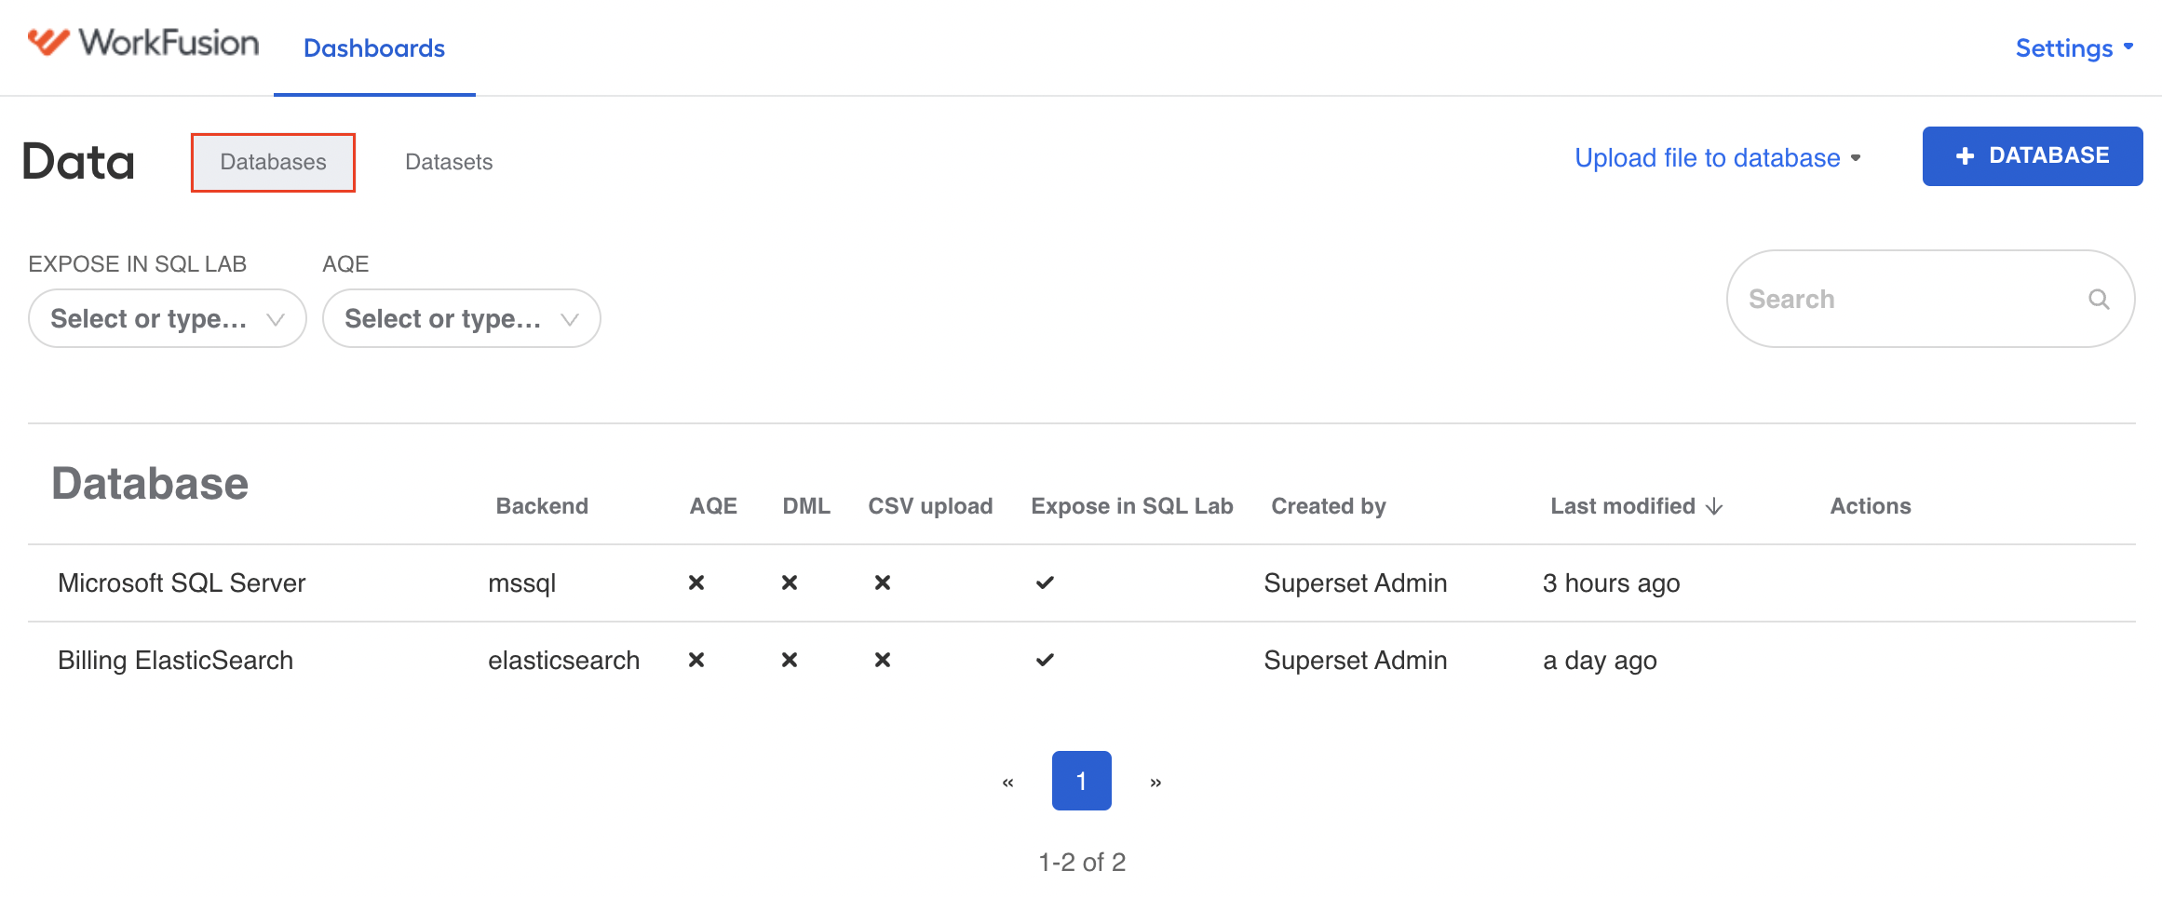2162x897 pixels.
Task: Click AQE cross mark for Microsoft SQL Server
Action: point(696,582)
